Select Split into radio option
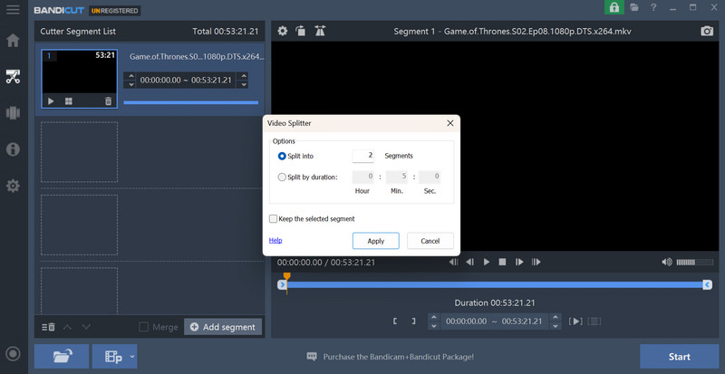The height and width of the screenshot is (374, 725). point(282,157)
